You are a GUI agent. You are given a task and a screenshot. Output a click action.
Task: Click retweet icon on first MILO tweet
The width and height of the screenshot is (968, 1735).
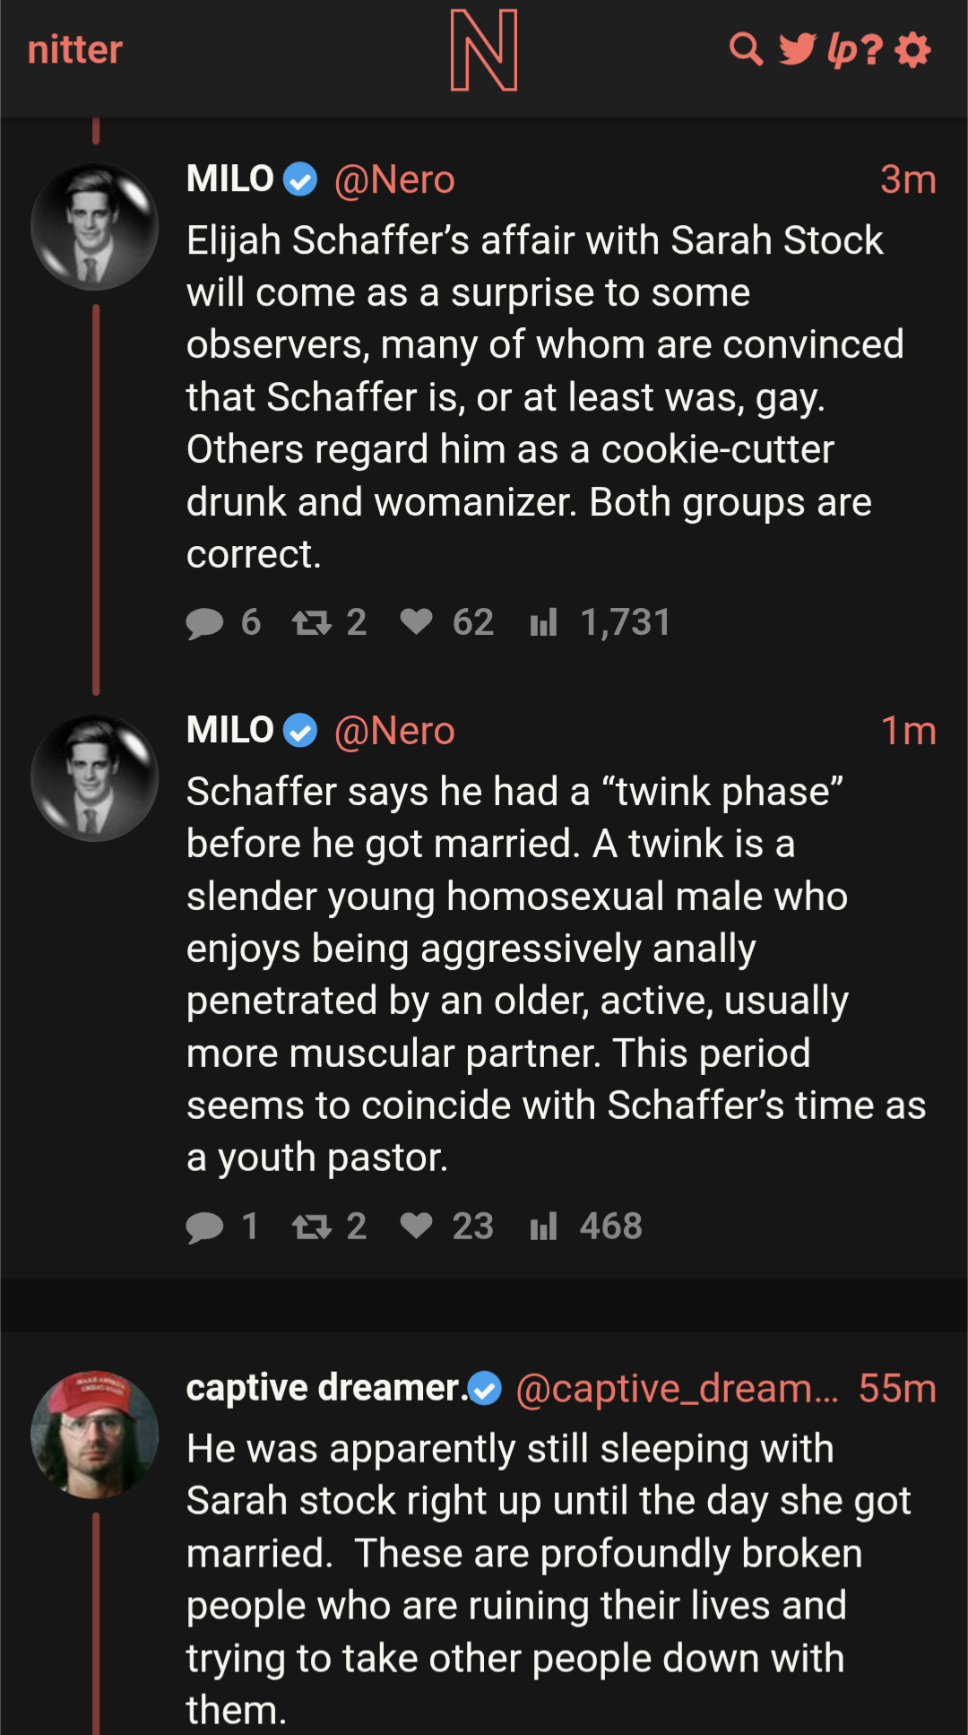[x=312, y=622]
